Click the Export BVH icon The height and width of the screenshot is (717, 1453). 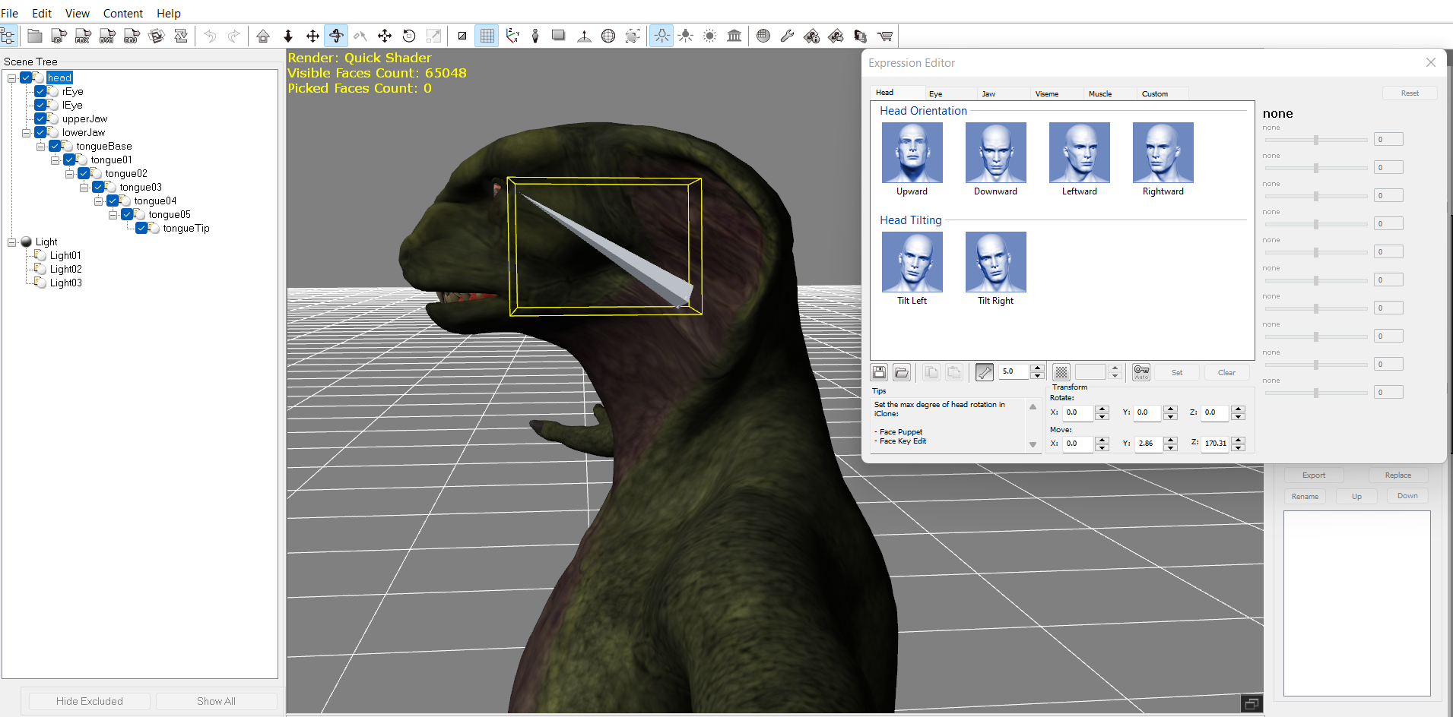(107, 36)
